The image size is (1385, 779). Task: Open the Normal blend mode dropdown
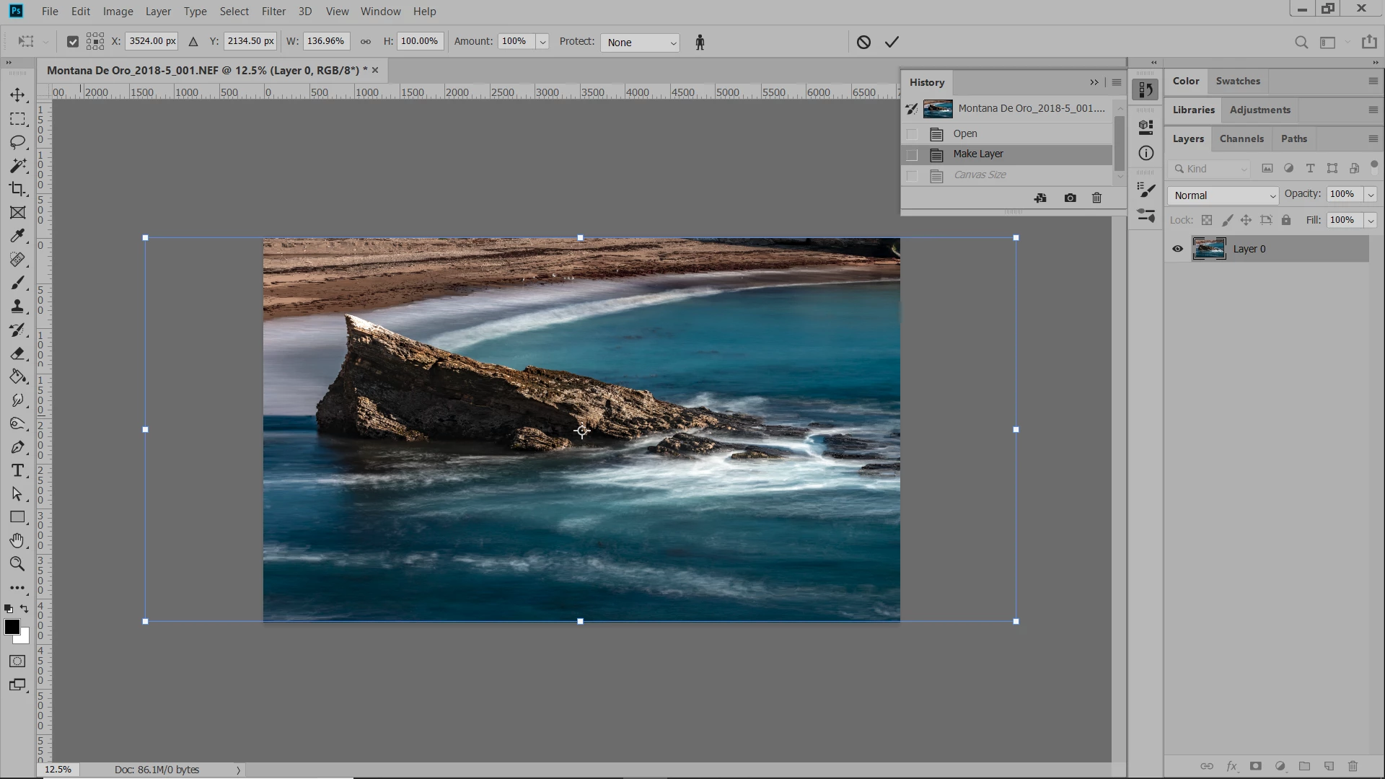tap(1222, 195)
